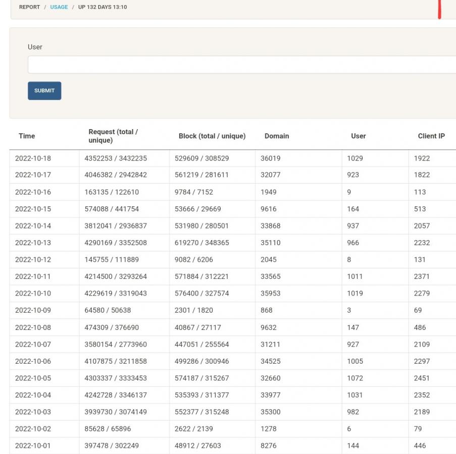
Task: Select the 2022-10-18 date row
Action: coord(33,158)
